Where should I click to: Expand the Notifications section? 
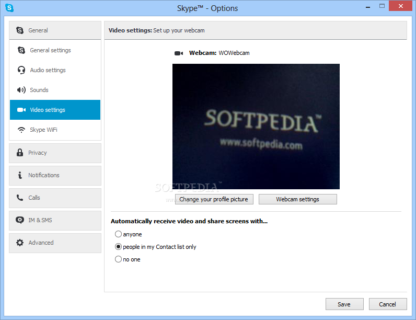[x=55, y=176]
